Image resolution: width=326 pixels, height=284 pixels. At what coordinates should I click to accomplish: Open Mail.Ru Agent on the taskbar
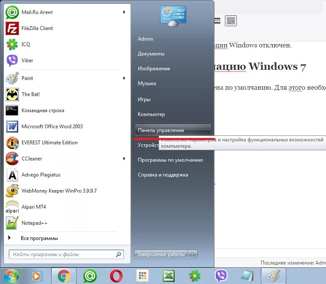90,276
